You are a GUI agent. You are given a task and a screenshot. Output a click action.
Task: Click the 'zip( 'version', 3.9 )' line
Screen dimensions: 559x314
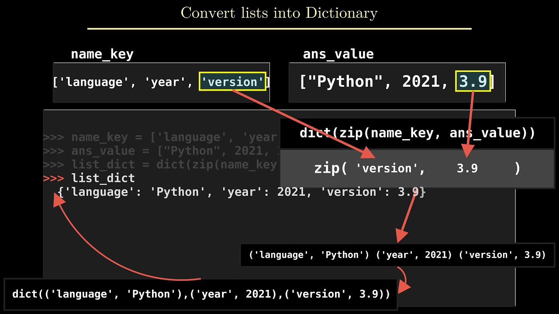(417, 168)
